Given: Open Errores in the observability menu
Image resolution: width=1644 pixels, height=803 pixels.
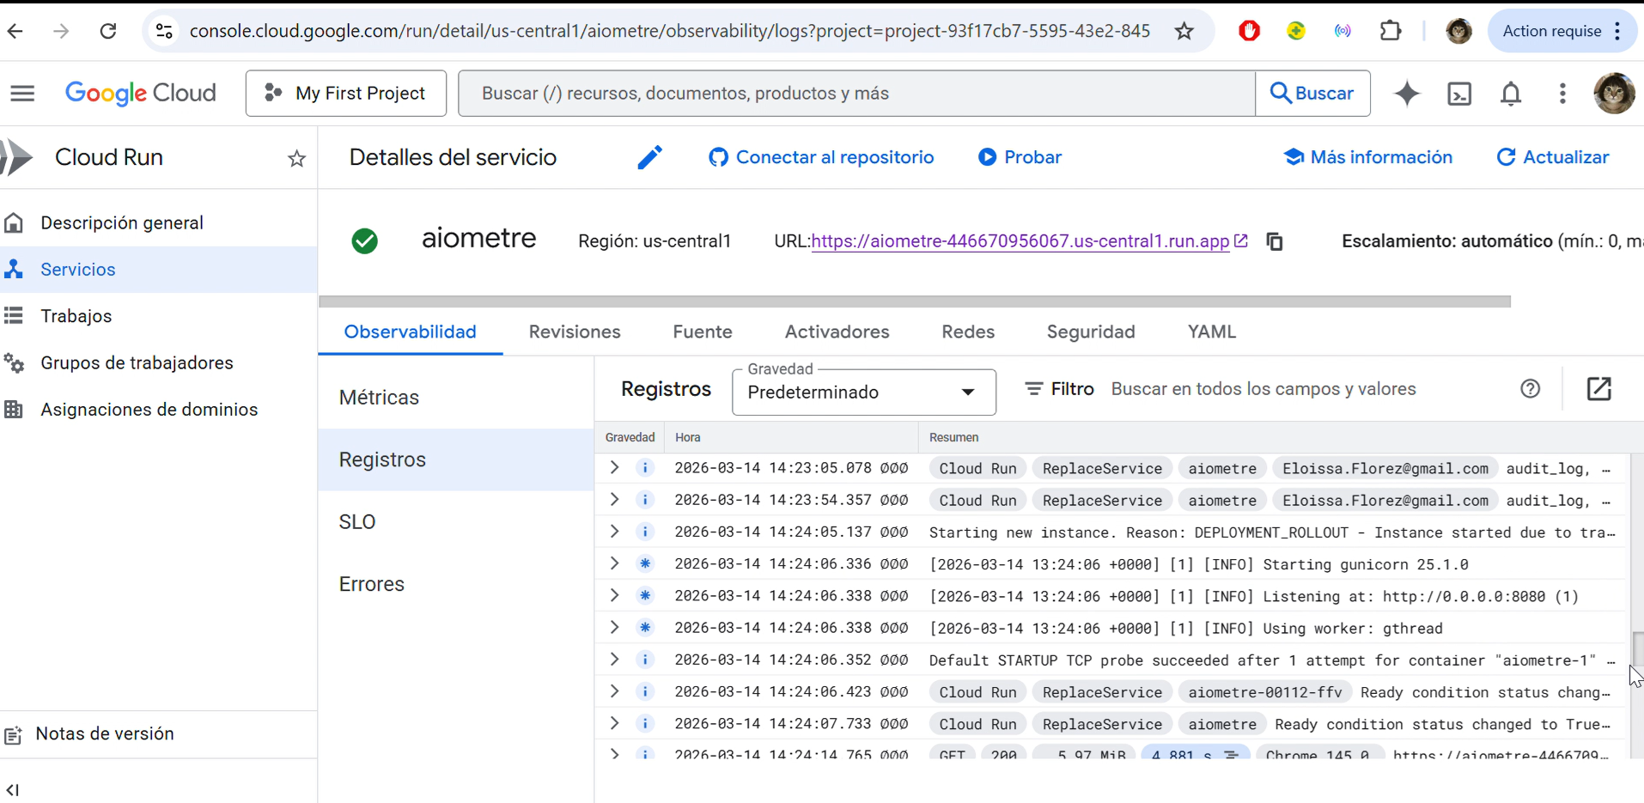Looking at the screenshot, I should [x=456, y=584].
